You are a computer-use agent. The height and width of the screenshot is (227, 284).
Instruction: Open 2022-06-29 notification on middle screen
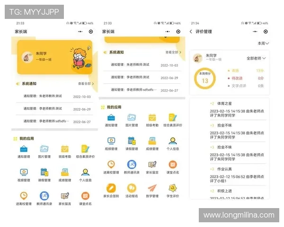tap(142, 77)
